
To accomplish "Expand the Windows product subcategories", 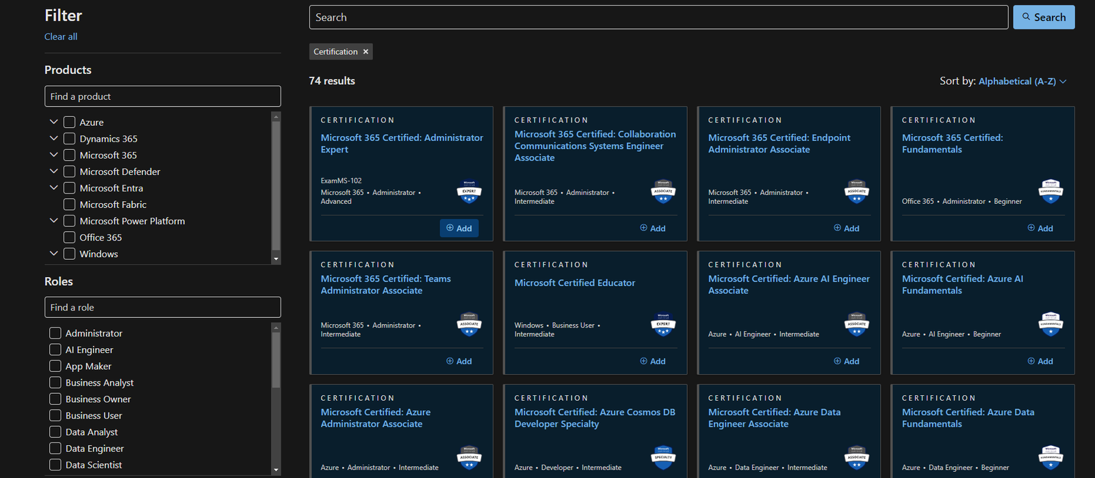I will (x=53, y=253).
